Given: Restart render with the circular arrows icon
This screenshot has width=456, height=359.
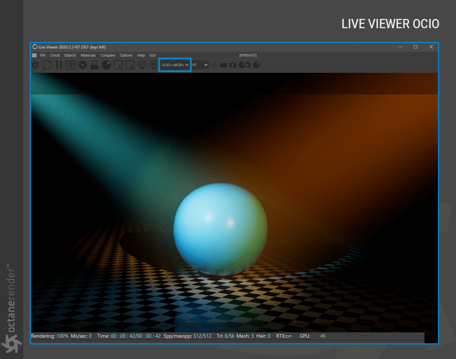Looking at the screenshot, I should [x=47, y=65].
